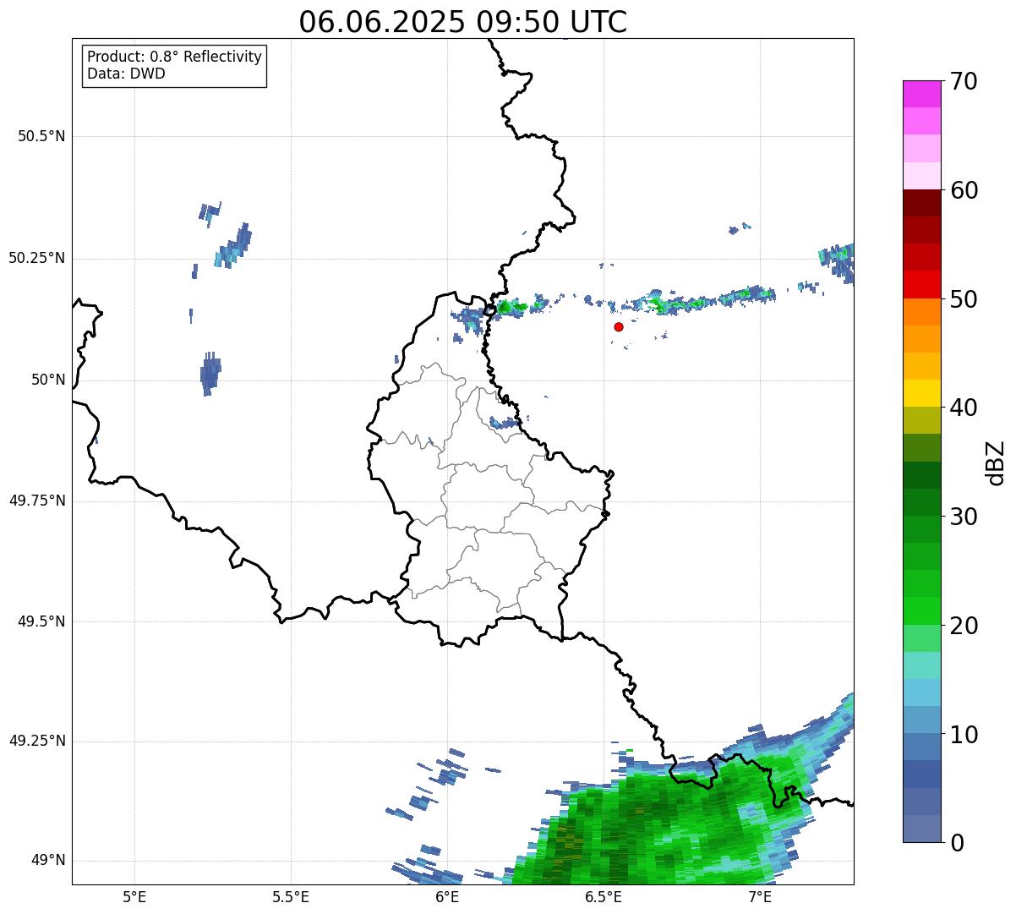
Task: Click the 49.25°N latitude label
Action: point(37,741)
